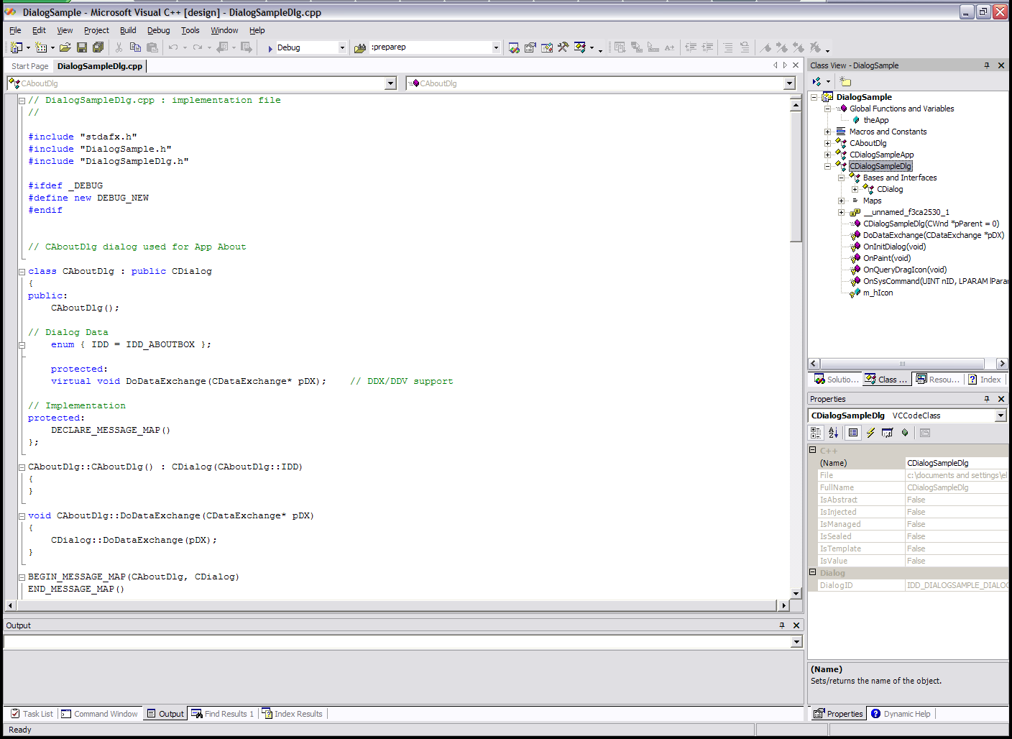Screen dimensions: 1012x739
Task: Open the File menu
Action: [x=15, y=30]
